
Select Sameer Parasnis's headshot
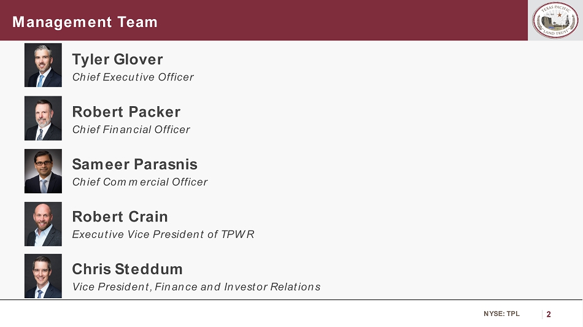pos(43,171)
